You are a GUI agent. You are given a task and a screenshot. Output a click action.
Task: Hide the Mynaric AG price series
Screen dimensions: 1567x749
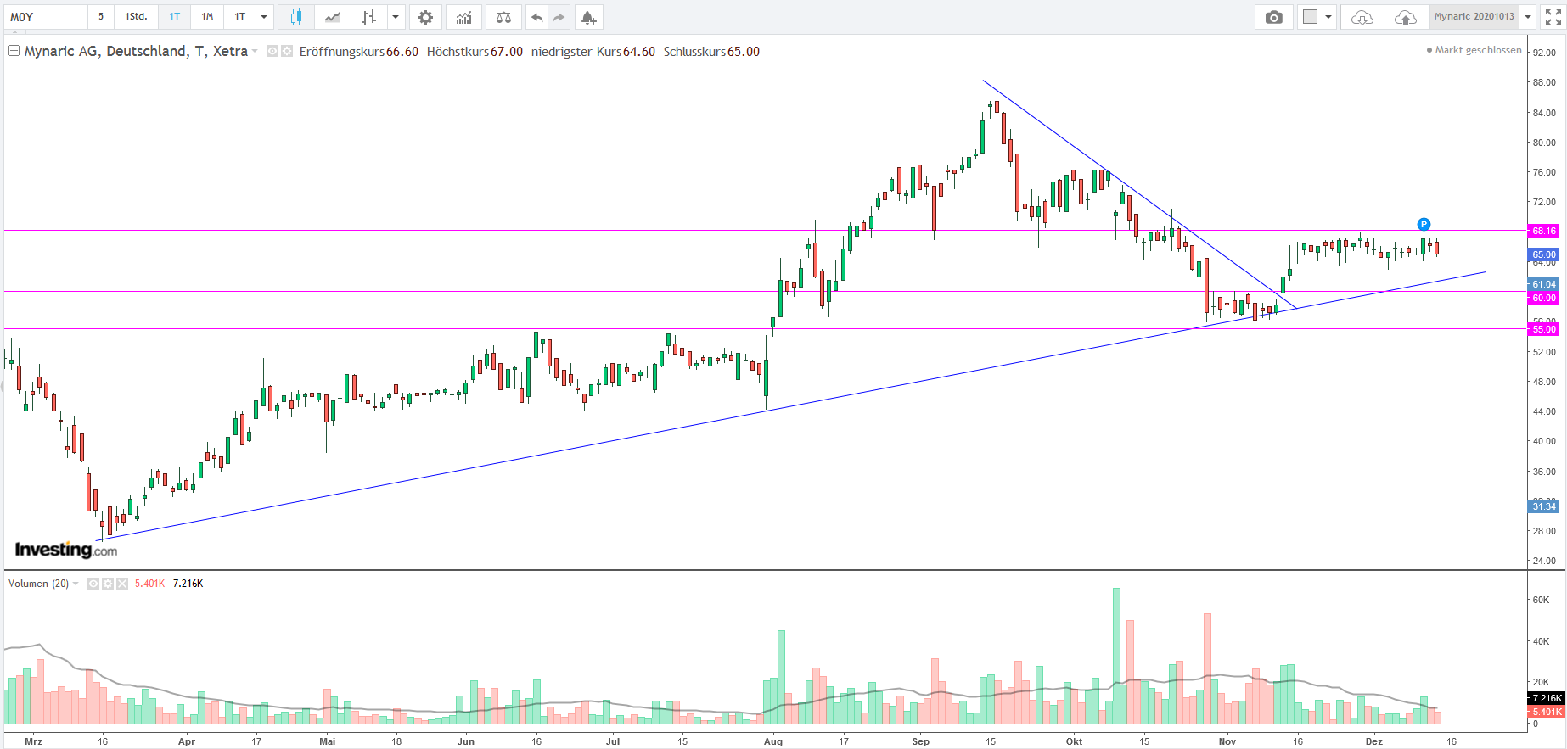pyautogui.click(x=272, y=52)
